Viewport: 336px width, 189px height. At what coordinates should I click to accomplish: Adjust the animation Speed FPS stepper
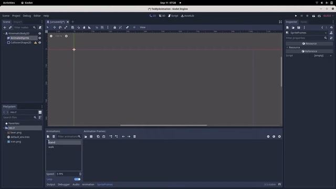[x=80, y=174]
